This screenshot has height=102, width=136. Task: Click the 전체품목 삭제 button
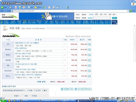coord(67,89)
